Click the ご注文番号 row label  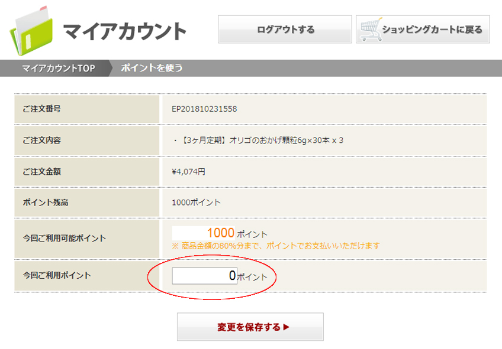coord(41,109)
